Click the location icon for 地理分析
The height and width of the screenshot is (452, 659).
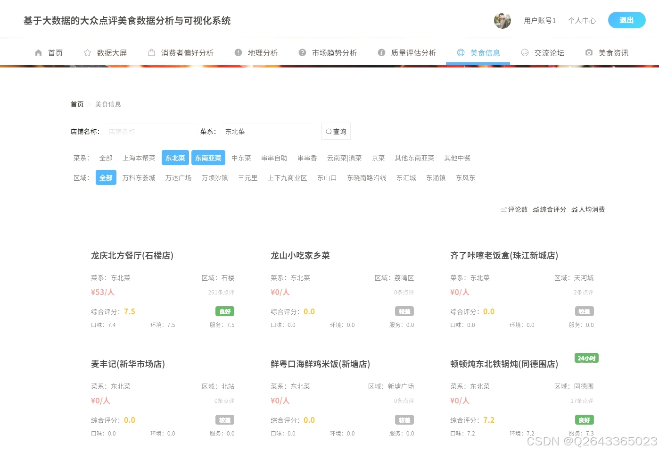tap(239, 52)
